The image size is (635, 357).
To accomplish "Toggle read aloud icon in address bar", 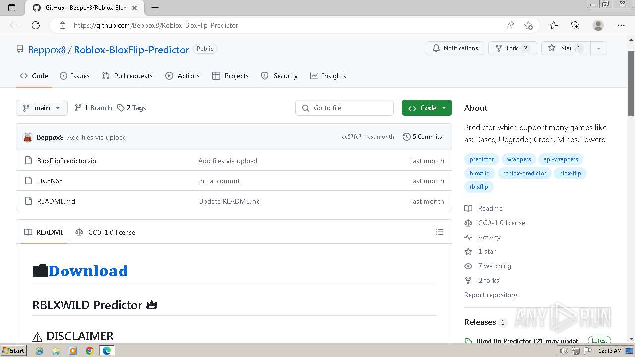I will 510,25.
